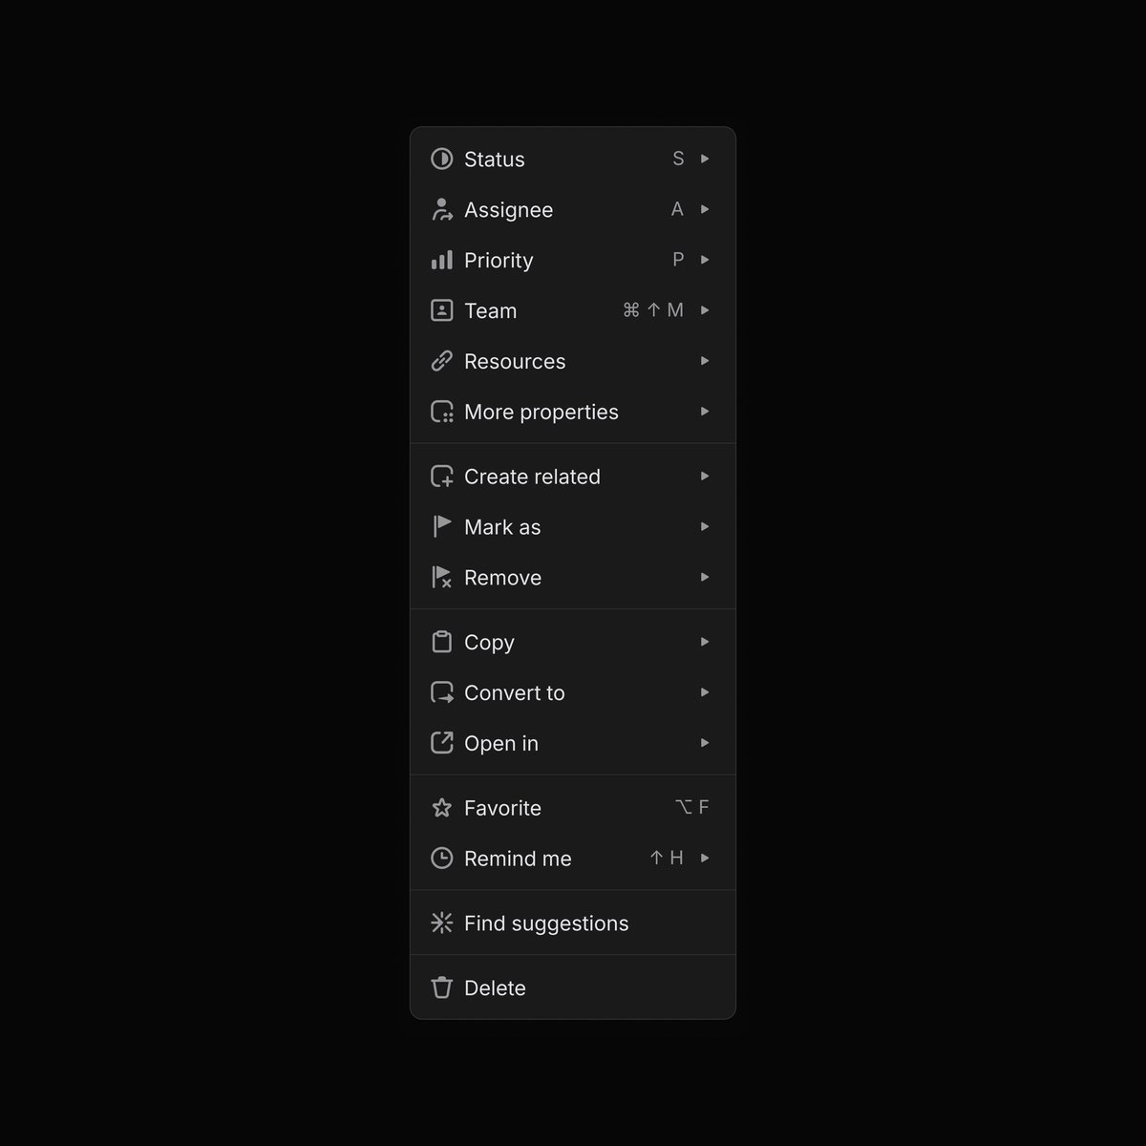Expand the Remind me submenu arrow
The height and width of the screenshot is (1146, 1146).
point(705,859)
